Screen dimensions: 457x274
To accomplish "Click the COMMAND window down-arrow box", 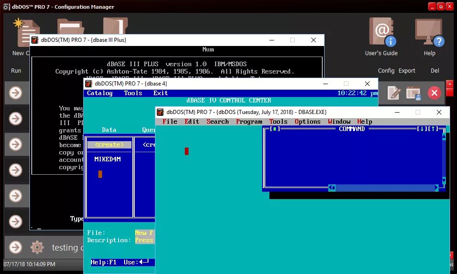I will tap(422, 129).
